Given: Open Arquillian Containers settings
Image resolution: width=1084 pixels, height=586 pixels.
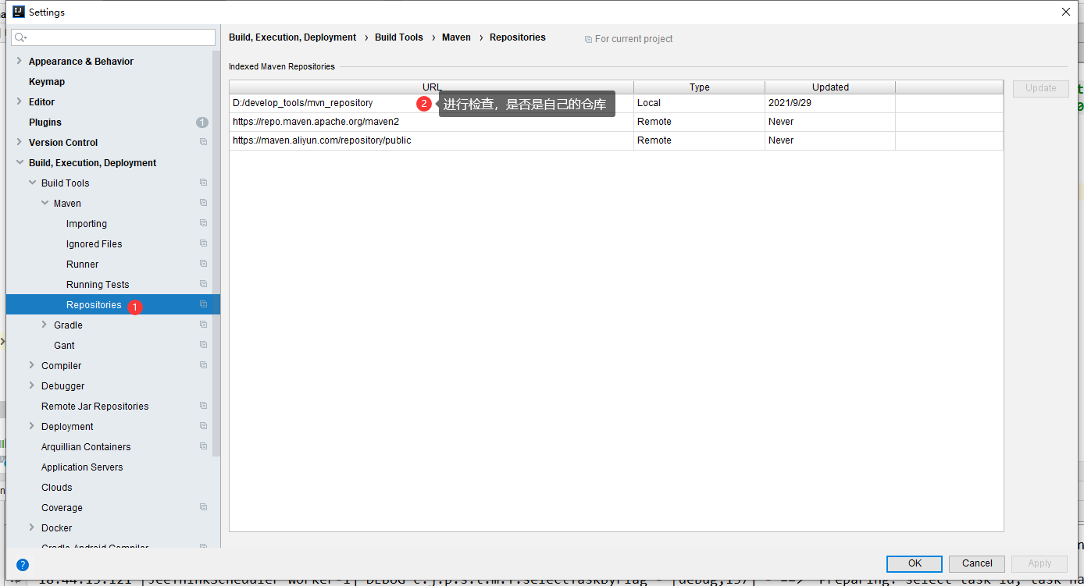Looking at the screenshot, I should click(86, 447).
